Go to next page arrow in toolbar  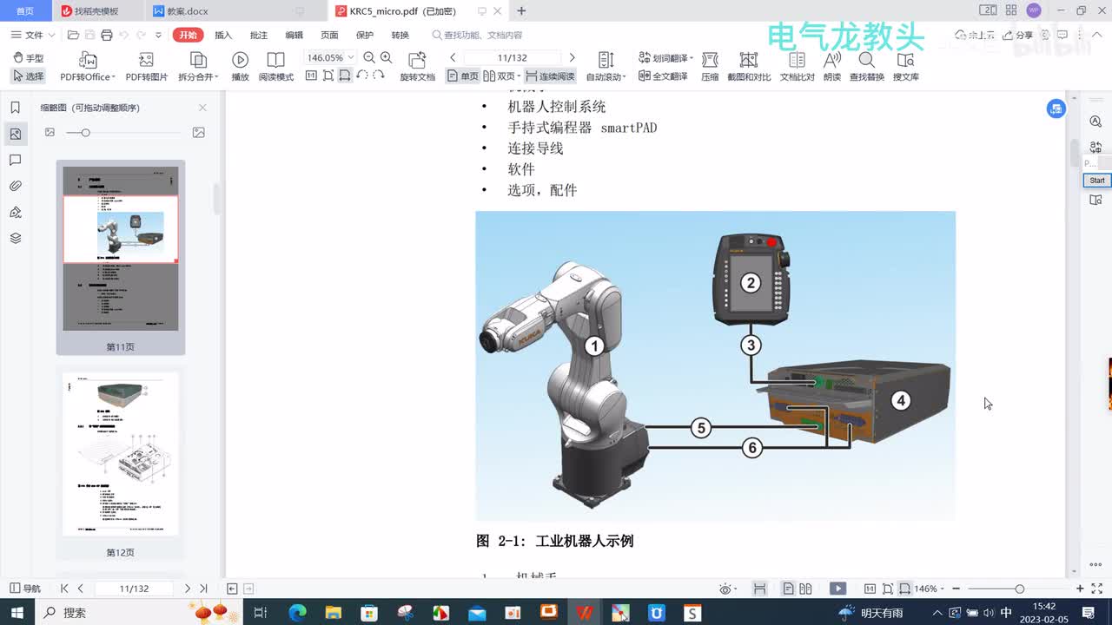point(572,57)
